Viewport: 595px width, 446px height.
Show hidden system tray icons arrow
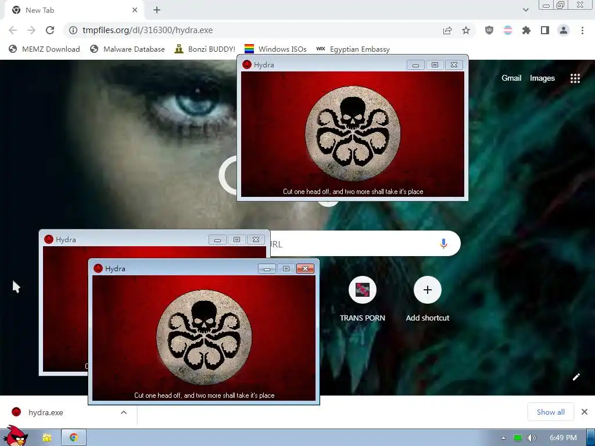point(503,438)
